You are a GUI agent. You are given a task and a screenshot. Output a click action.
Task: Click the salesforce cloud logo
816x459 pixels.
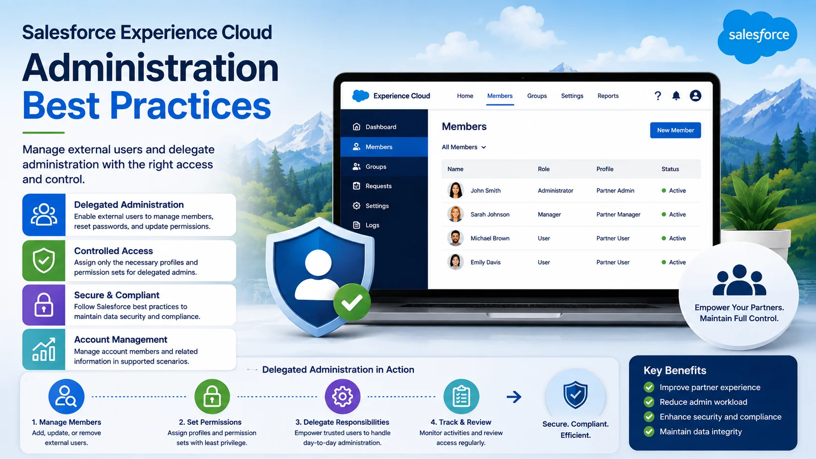click(758, 36)
